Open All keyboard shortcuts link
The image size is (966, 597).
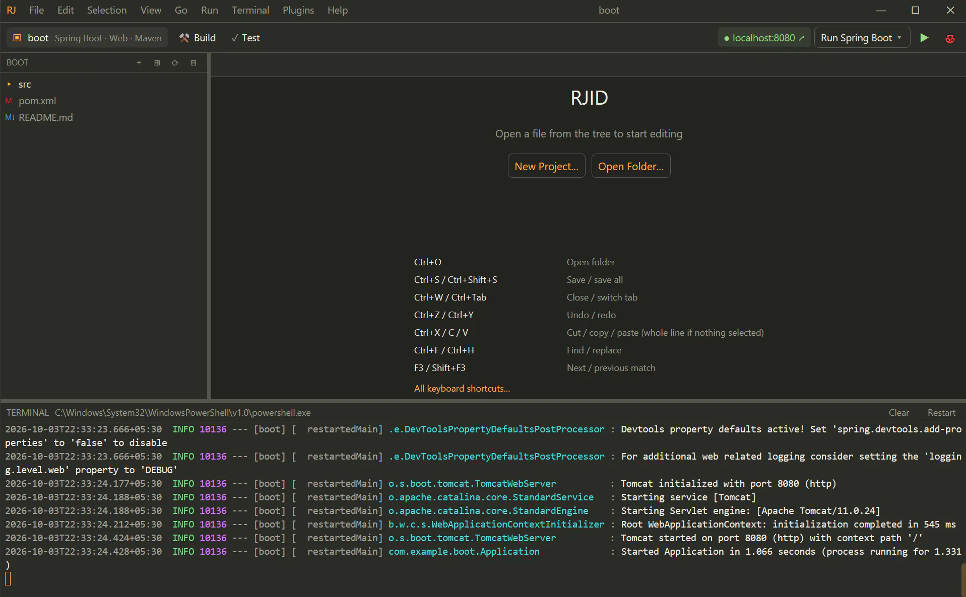462,389
